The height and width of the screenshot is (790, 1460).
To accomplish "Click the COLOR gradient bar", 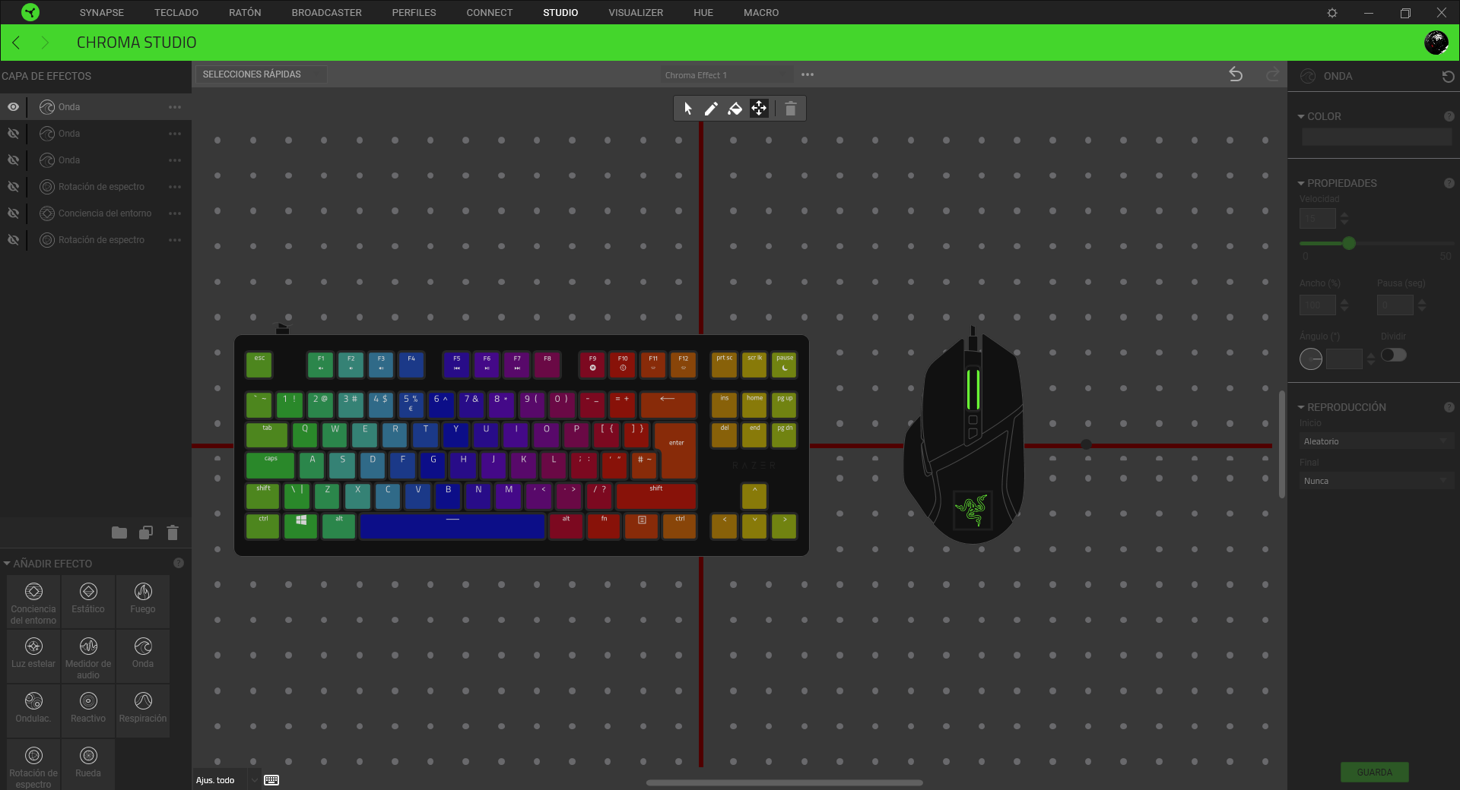I will (1376, 137).
